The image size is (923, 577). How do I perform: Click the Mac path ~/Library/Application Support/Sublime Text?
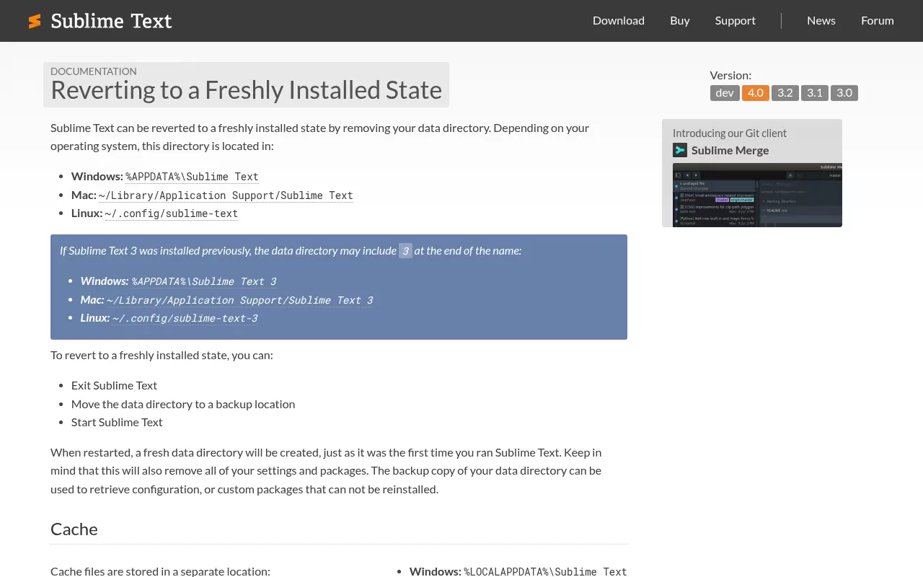click(226, 195)
